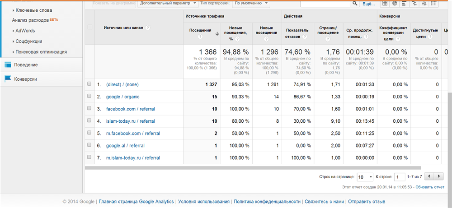This screenshot has height=208, width=452.
Task: Select checkbox for m.facebook.com / referral row
Action: tap(89, 133)
